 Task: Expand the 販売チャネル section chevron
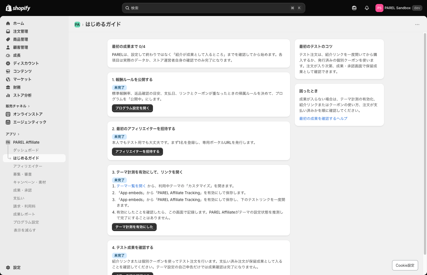point(29,106)
